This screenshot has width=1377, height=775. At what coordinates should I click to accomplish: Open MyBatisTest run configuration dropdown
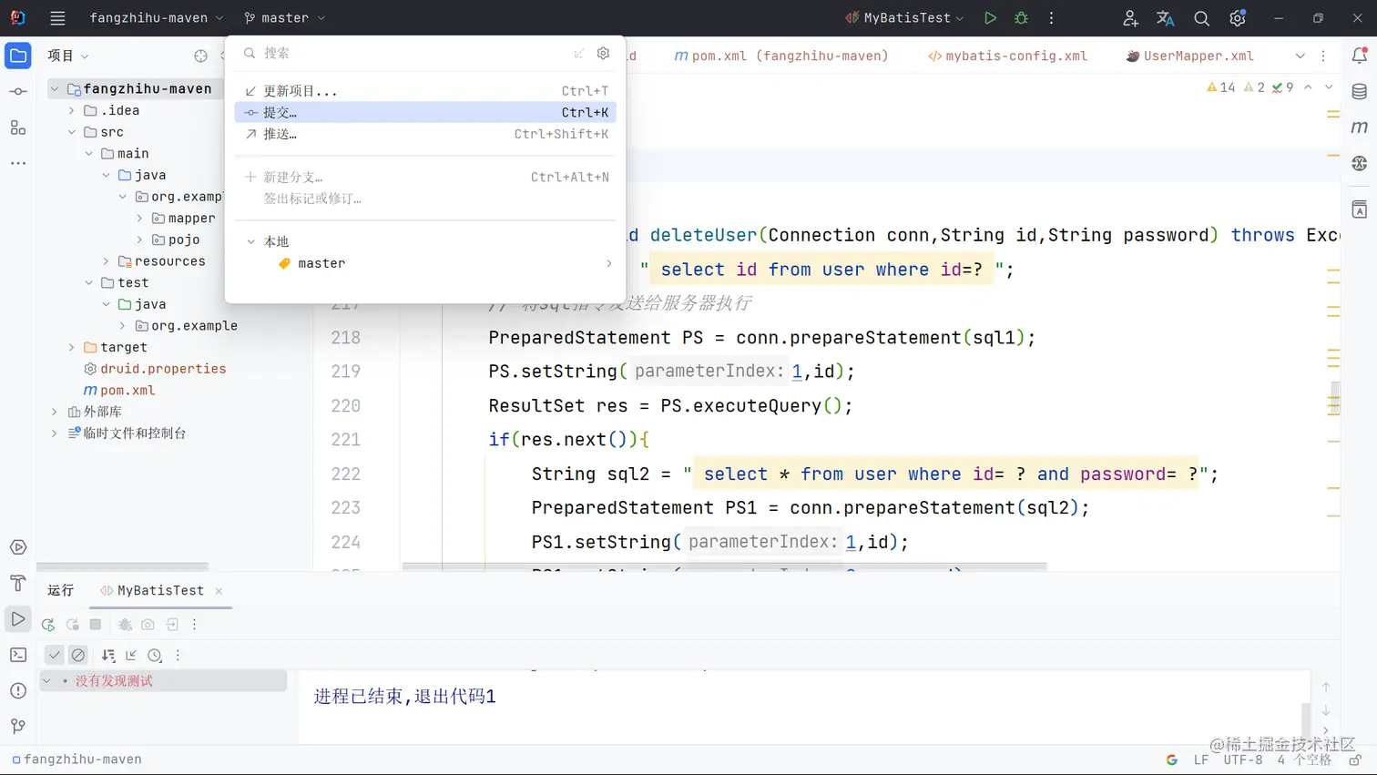pyautogui.click(x=904, y=18)
